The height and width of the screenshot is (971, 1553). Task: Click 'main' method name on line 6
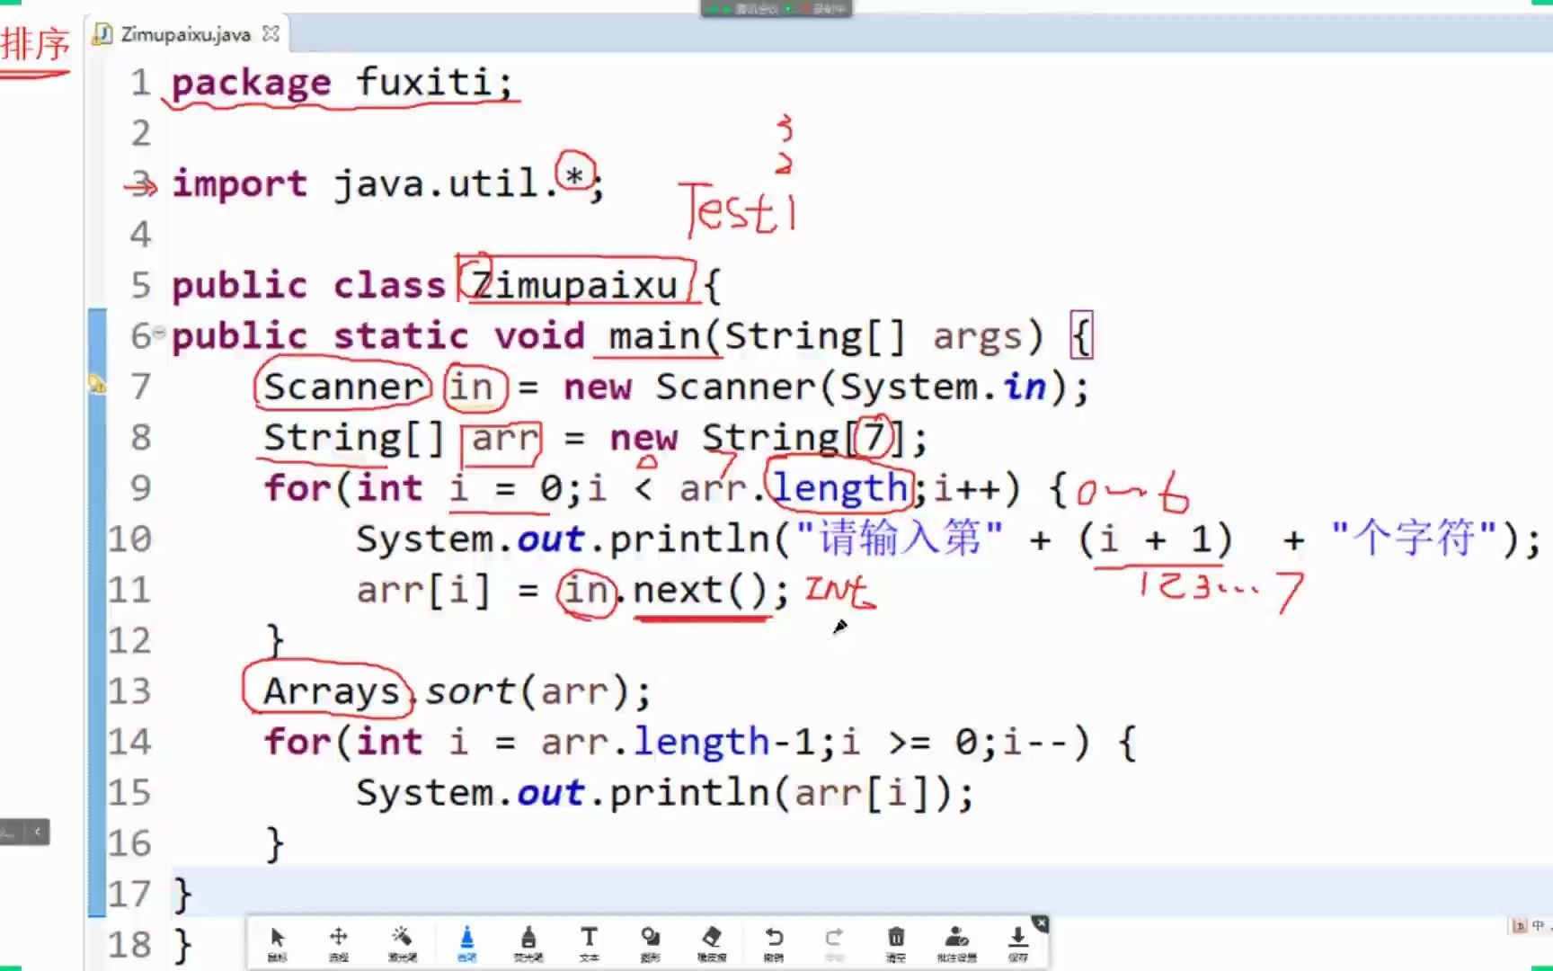click(x=654, y=336)
